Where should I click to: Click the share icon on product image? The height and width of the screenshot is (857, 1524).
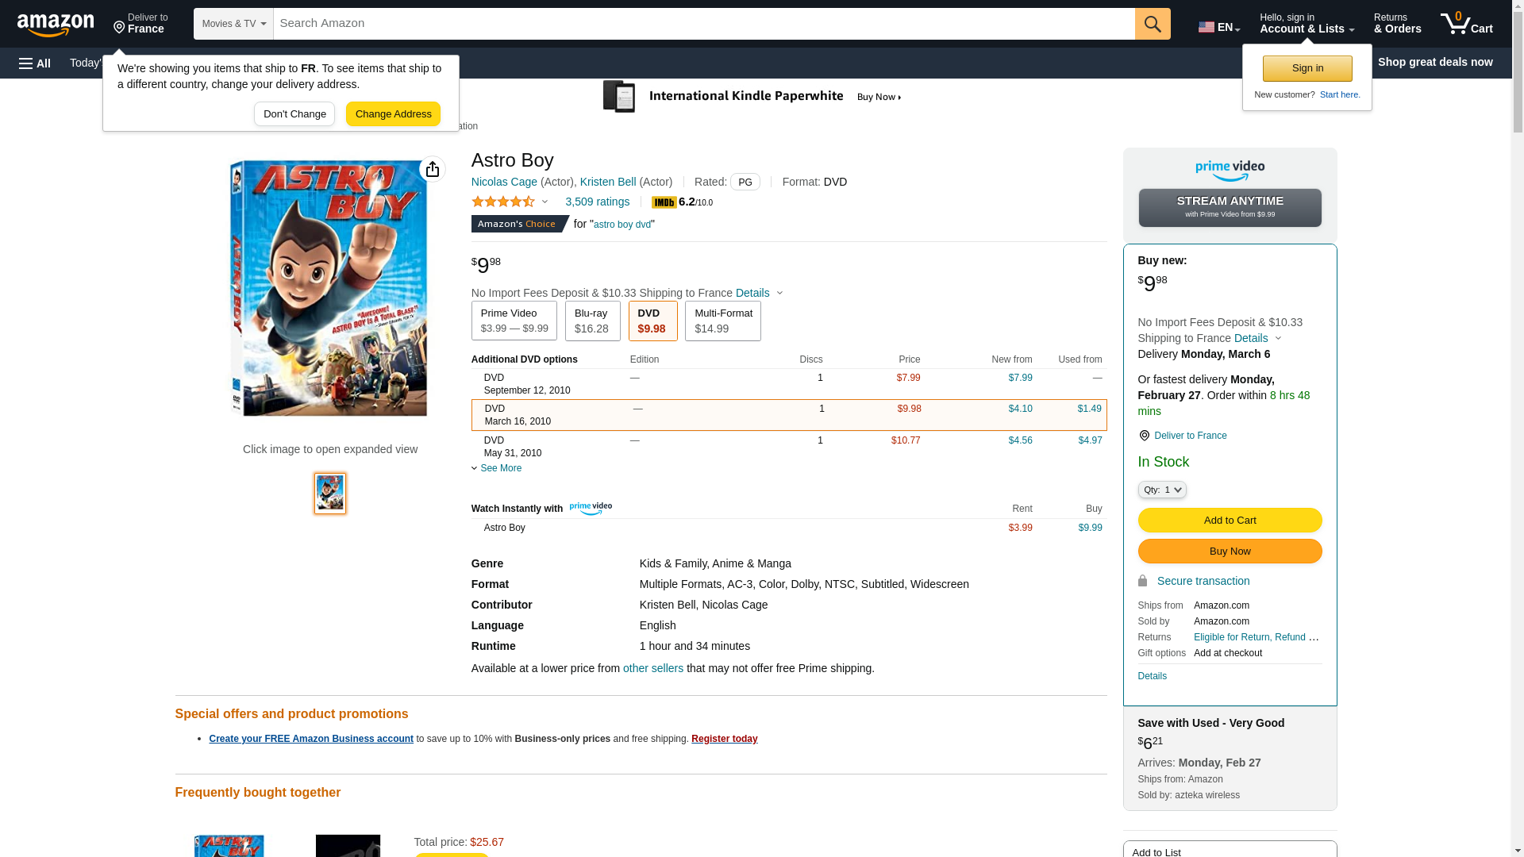click(433, 169)
